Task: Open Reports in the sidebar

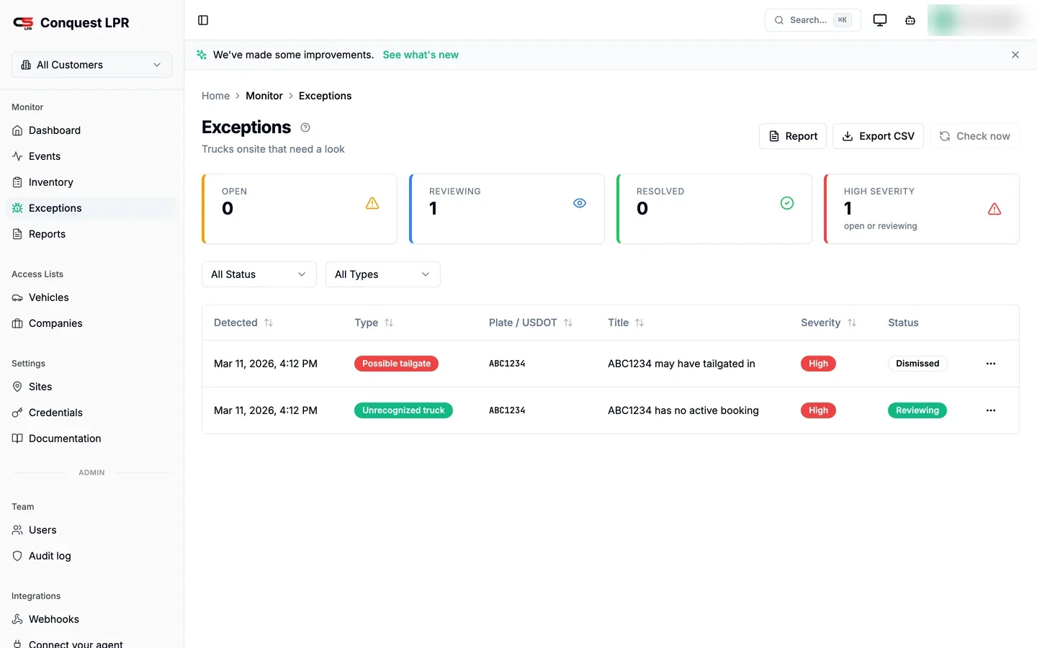Action: 91,234
